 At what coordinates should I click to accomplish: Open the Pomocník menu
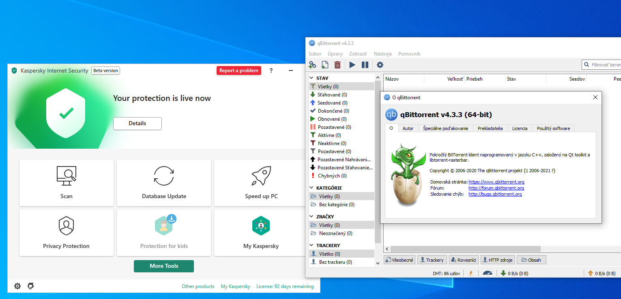click(409, 53)
